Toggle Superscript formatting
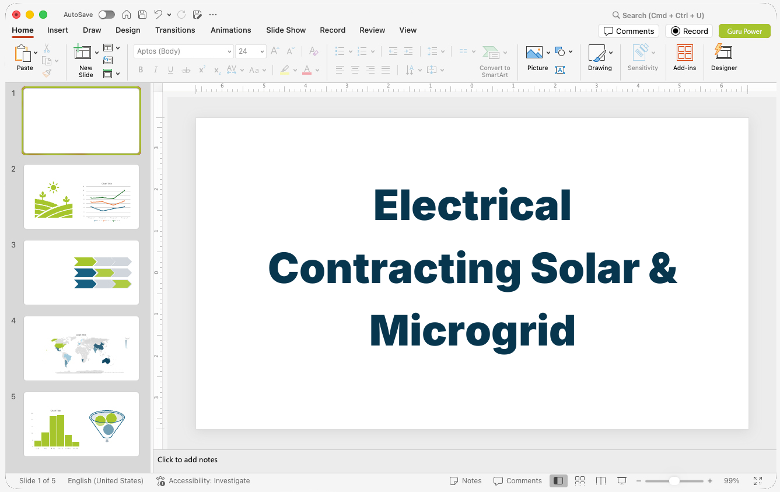Screen dimensions: 780x492 pos(202,70)
